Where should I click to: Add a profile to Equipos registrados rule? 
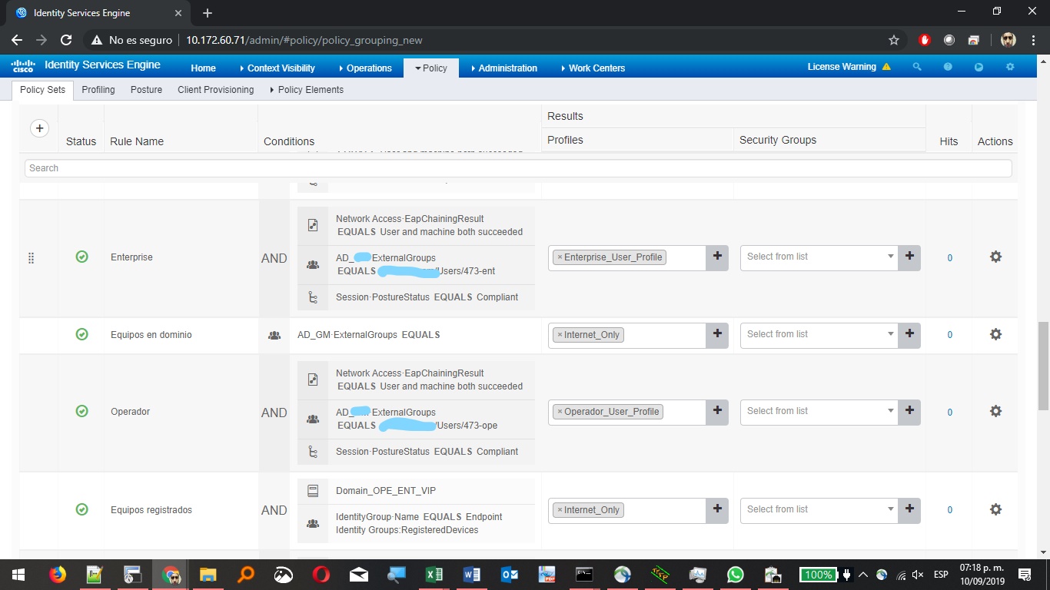tap(717, 510)
